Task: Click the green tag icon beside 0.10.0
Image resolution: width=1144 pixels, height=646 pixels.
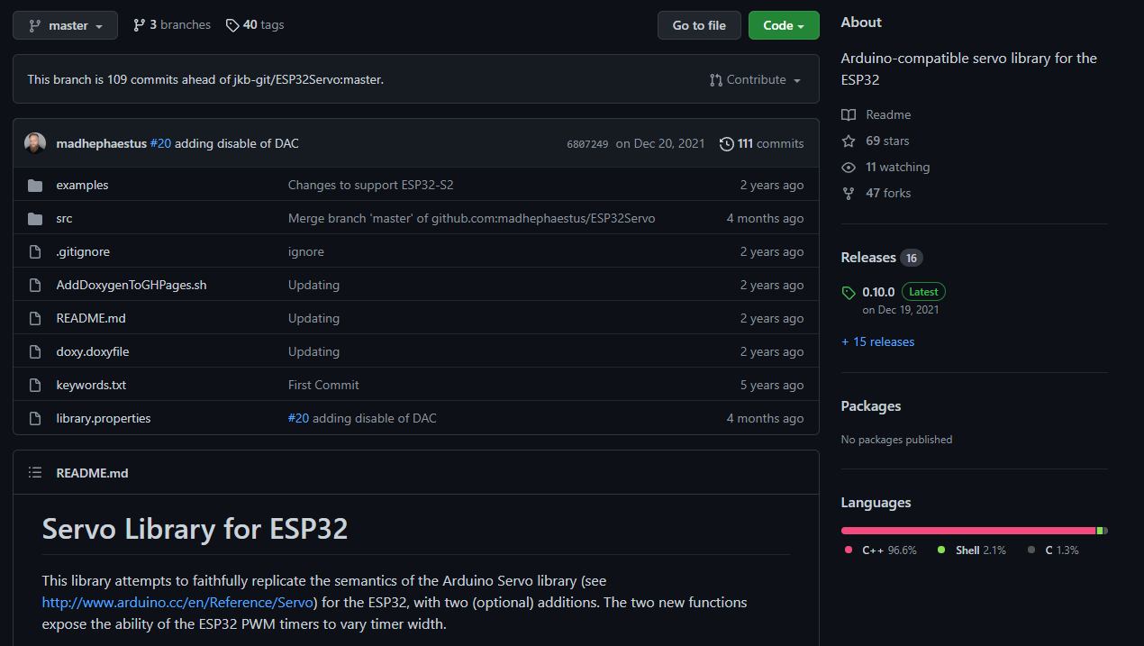Action: pos(849,293)
